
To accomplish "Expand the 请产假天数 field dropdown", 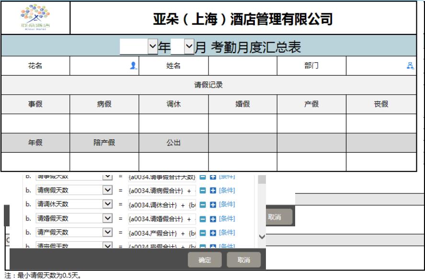I will [x=108, y=232].
